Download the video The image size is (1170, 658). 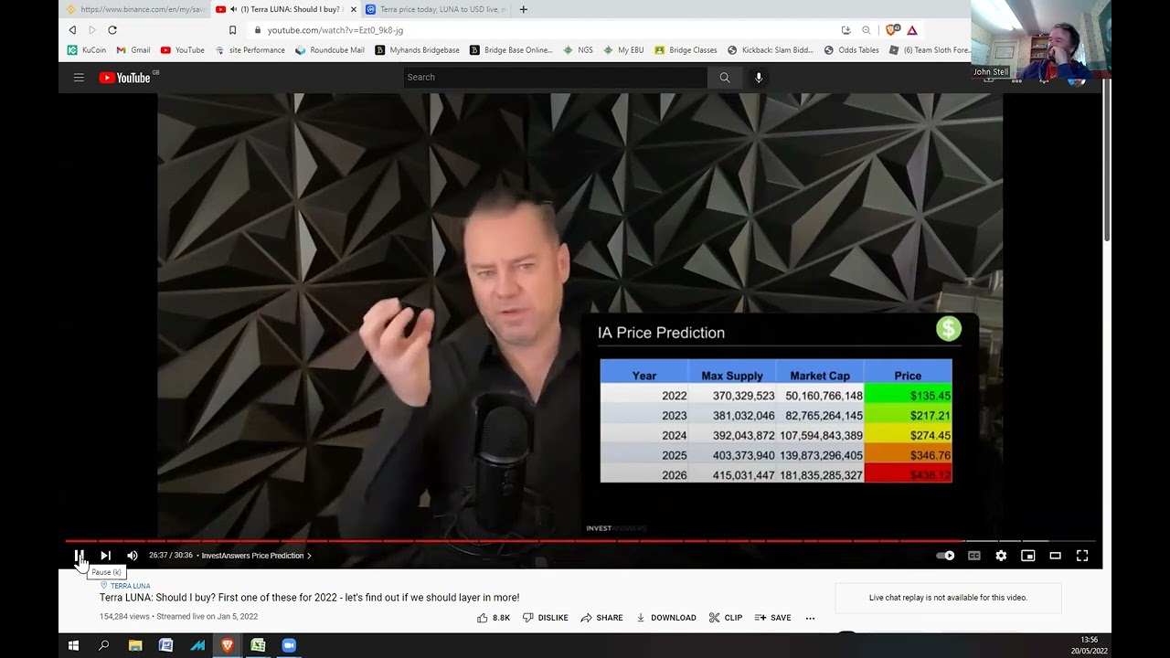666,618
